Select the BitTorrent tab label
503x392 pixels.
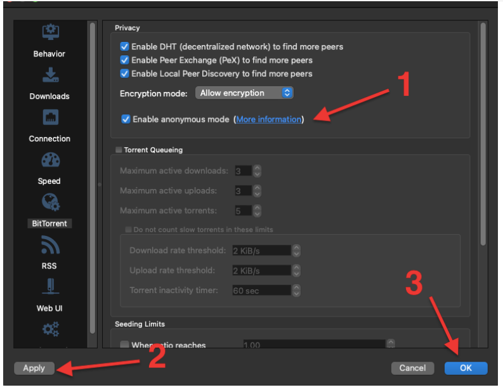(x=49, y=223)
